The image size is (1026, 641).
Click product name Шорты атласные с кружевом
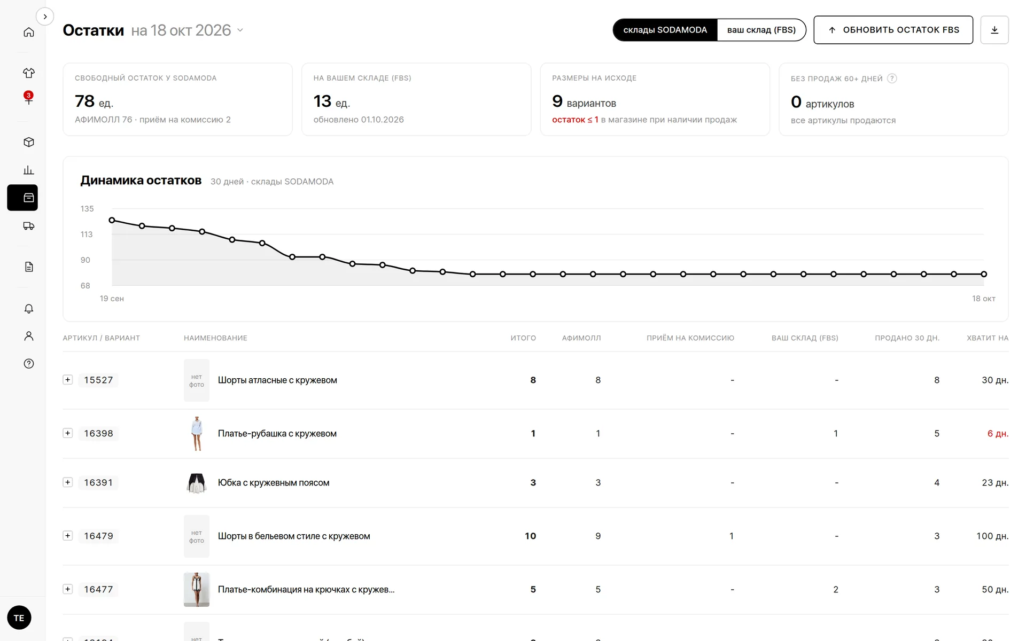coord(277,380)
